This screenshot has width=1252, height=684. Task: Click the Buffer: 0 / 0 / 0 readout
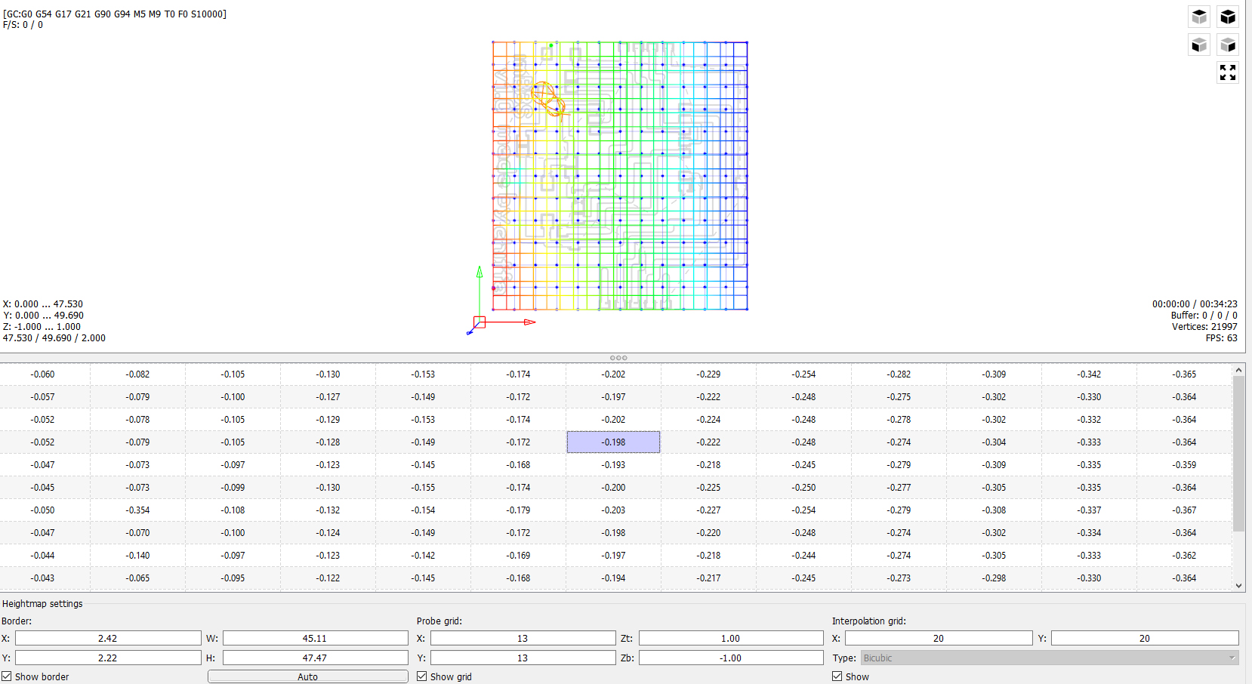click(1204, 316)
